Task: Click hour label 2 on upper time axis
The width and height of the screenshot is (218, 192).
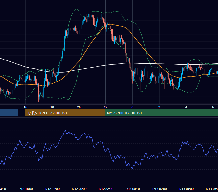Action: tap(159, 107)
